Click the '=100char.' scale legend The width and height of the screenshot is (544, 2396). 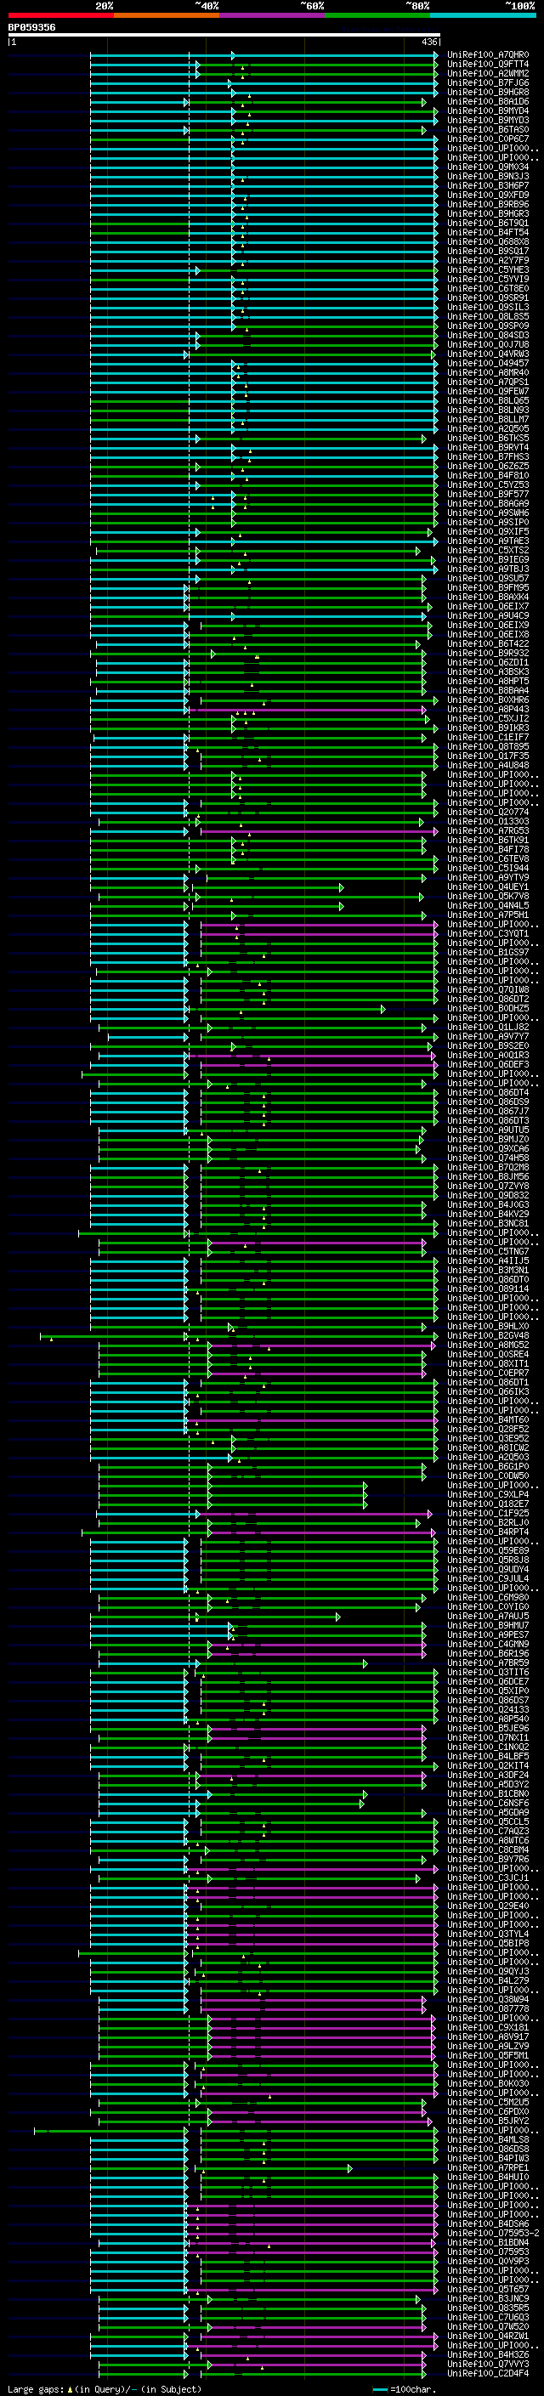tap(402, 2388)
